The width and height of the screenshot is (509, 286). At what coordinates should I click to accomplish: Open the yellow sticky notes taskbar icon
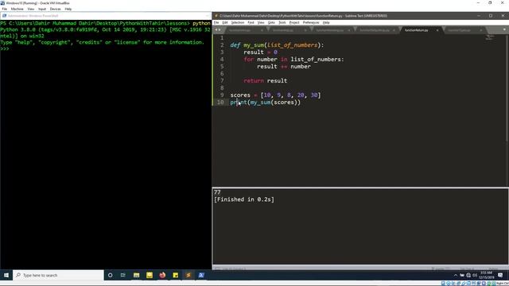pos(175,275)
